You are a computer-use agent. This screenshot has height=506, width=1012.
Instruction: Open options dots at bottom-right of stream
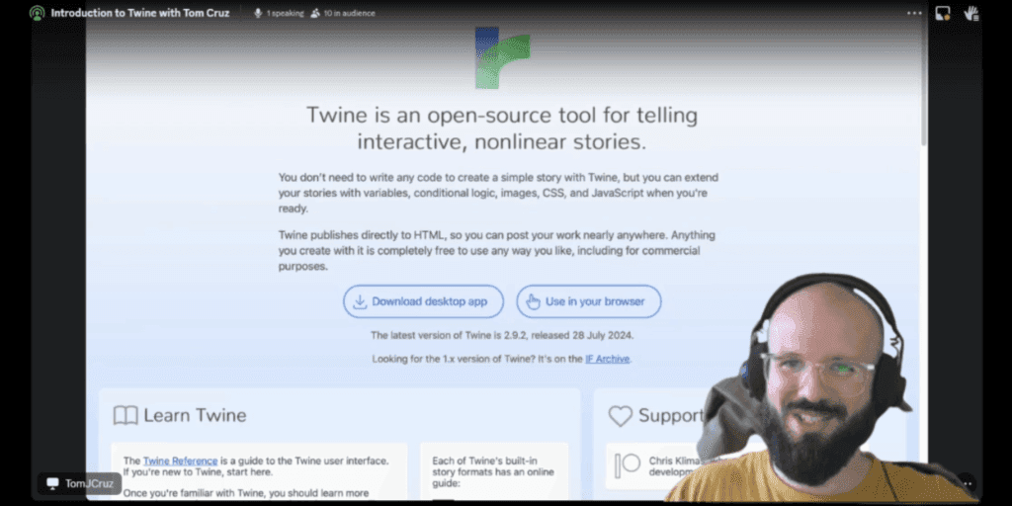click(x=967, y=483)
